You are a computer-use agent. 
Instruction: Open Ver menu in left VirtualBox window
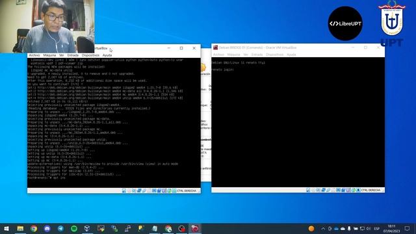[x=62, y=55]
